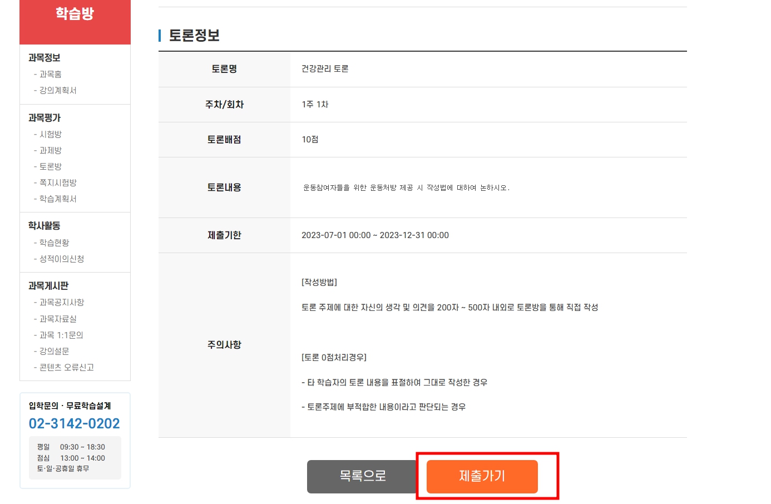771x504 pixels.
Task: Open the 성적이의신청 link
Action: tap(62, 259)
